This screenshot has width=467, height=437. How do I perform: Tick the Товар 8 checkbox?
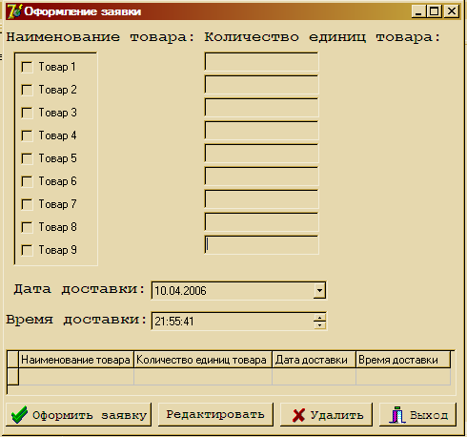coord(27,227)
